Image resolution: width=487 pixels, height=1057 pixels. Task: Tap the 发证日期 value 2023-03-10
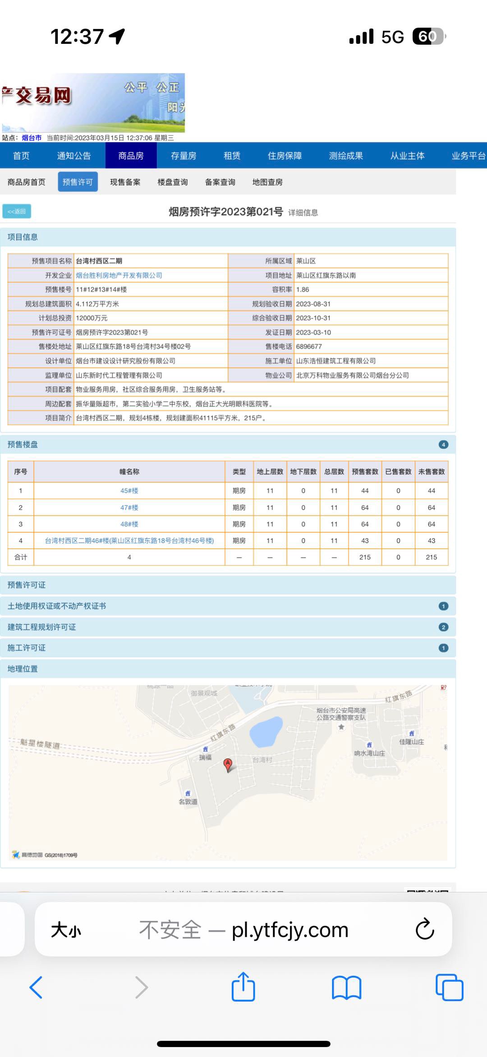[313, 332]
